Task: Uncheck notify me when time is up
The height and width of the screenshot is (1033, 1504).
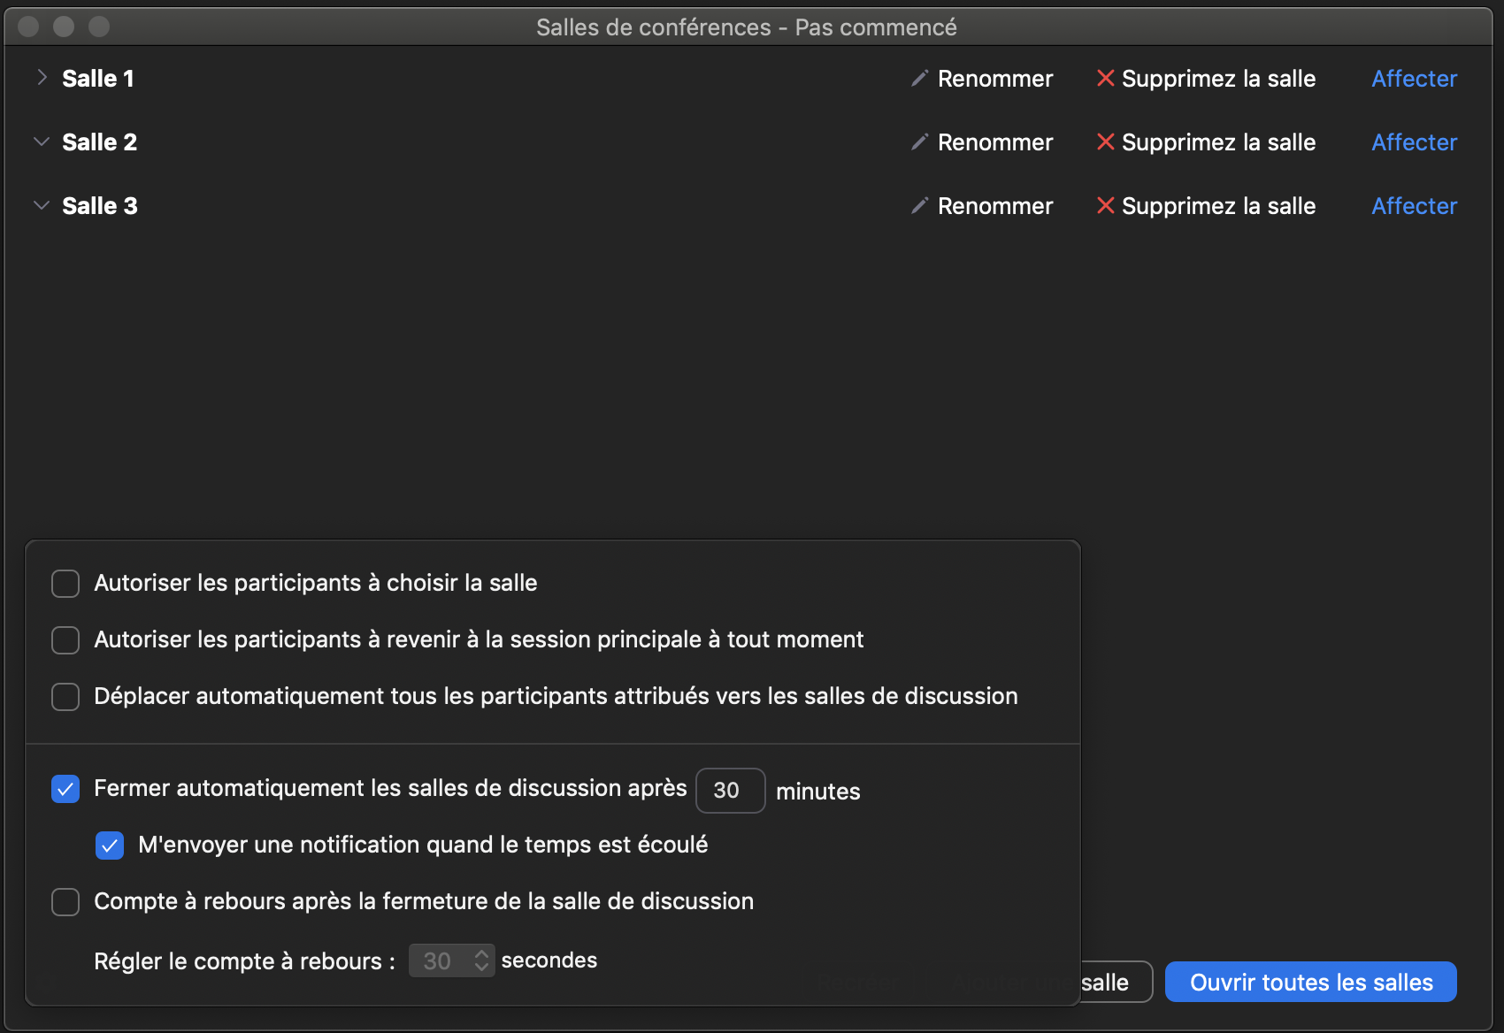Action: click(x=110, y=846)
